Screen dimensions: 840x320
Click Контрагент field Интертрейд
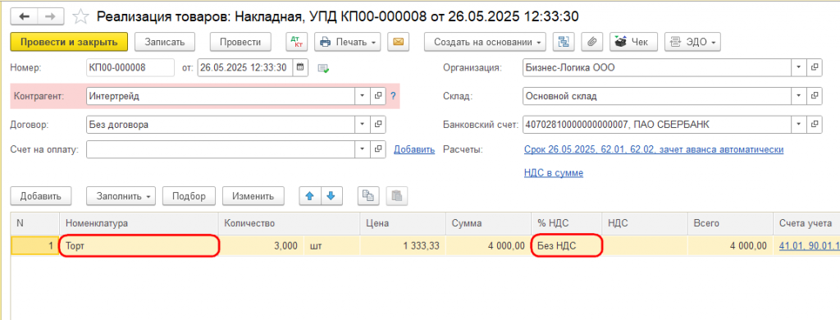point(221,96)
